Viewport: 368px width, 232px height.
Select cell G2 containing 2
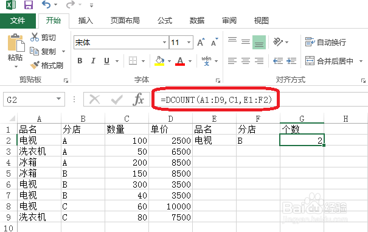(x=302, y=141)
